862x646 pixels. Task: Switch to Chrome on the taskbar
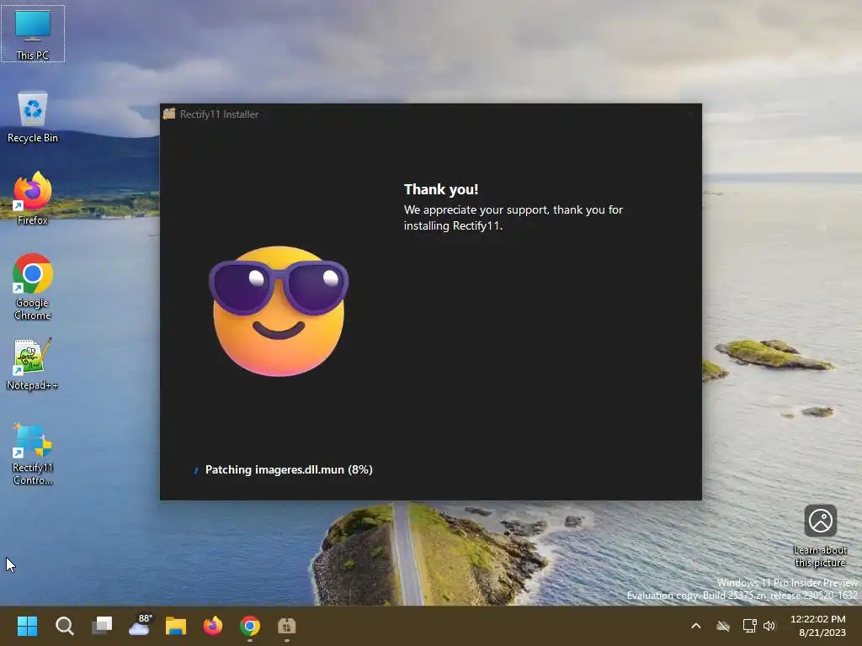[x=249, y=626]
